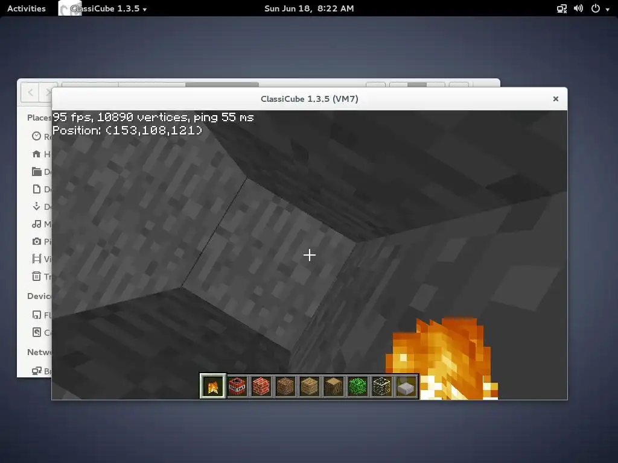The height and width of the screenshot is (463, 618).
Task: Click the power icon in top bar
Action: pyautogui.click(x=596, y=8)
